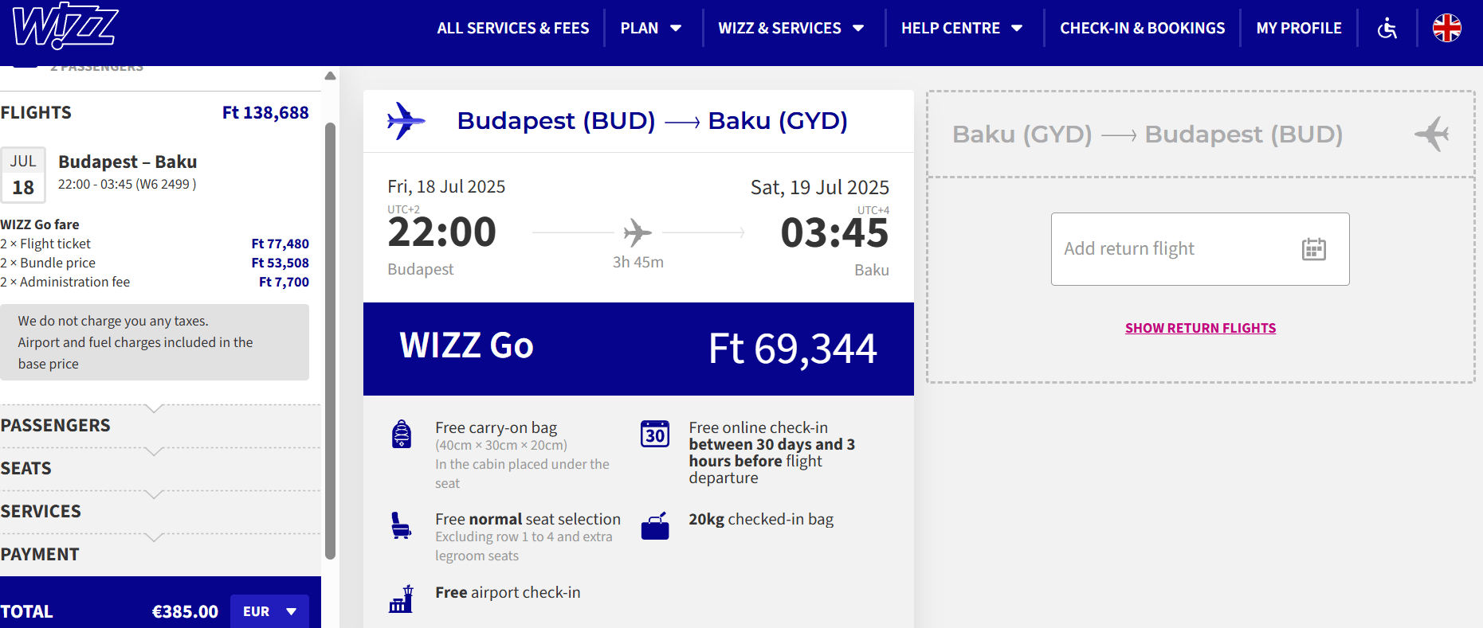Screen dimensions: 1483x628
Task: Click the calendar icon in return flight field
Action: click(x=1313, y=249)
